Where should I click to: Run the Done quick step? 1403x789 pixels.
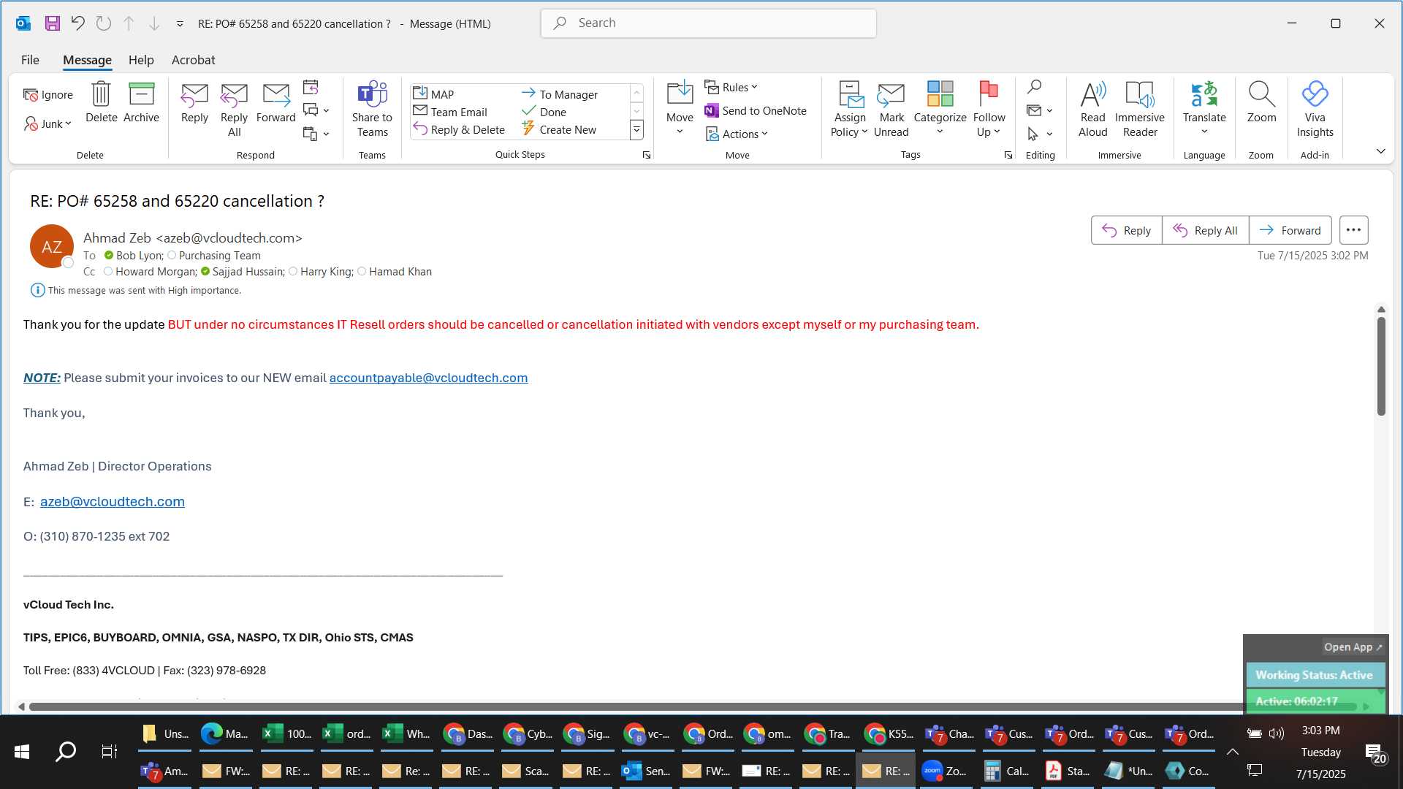coord(544,112)
